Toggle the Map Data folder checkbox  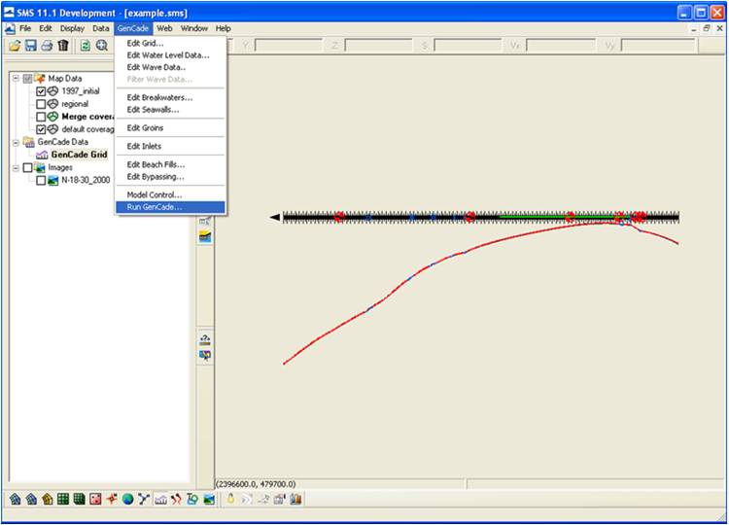tap(28, 79)
